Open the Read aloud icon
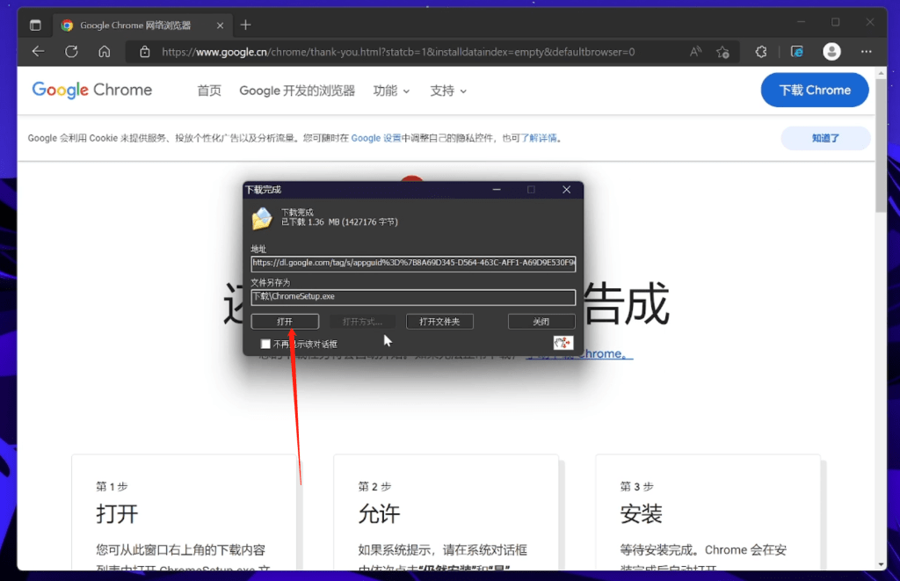Viewport: 900px width, 581px height. click(696, 52)
